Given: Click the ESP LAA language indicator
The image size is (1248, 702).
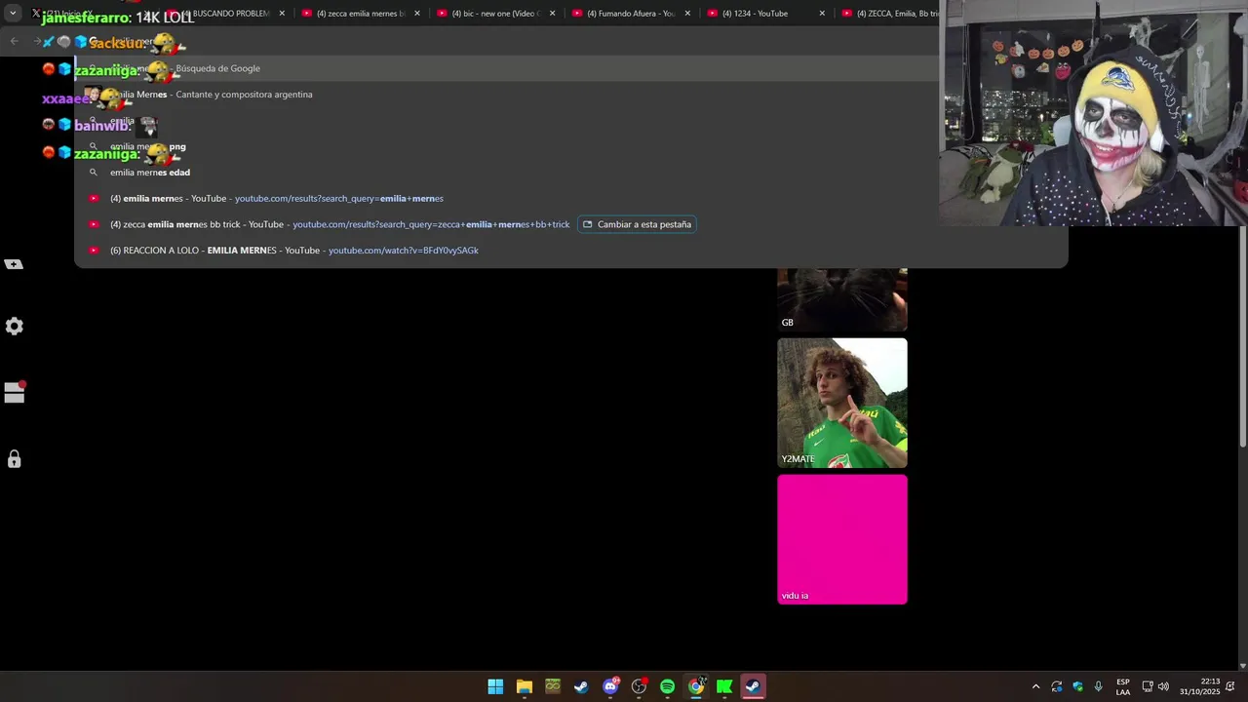Looking at the screenshot, I should [1123, 686].
